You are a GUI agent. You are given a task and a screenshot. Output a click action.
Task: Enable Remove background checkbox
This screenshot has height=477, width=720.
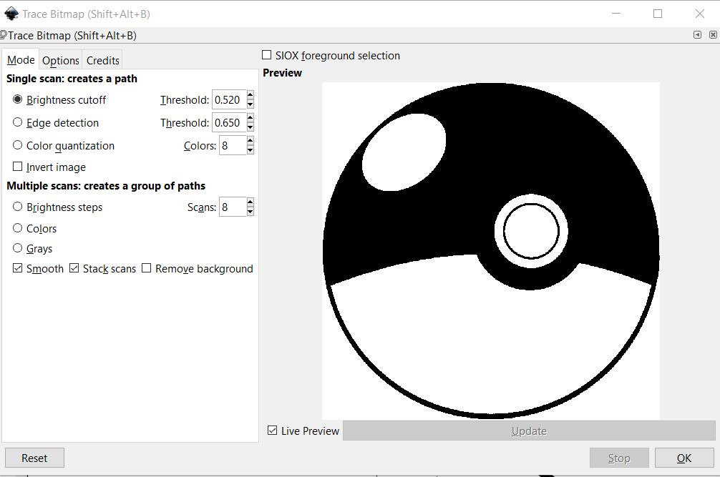point(146,268)
